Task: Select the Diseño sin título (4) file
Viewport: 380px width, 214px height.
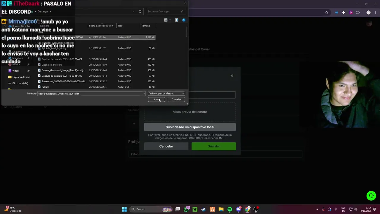Action: click(x=96, y=65)
